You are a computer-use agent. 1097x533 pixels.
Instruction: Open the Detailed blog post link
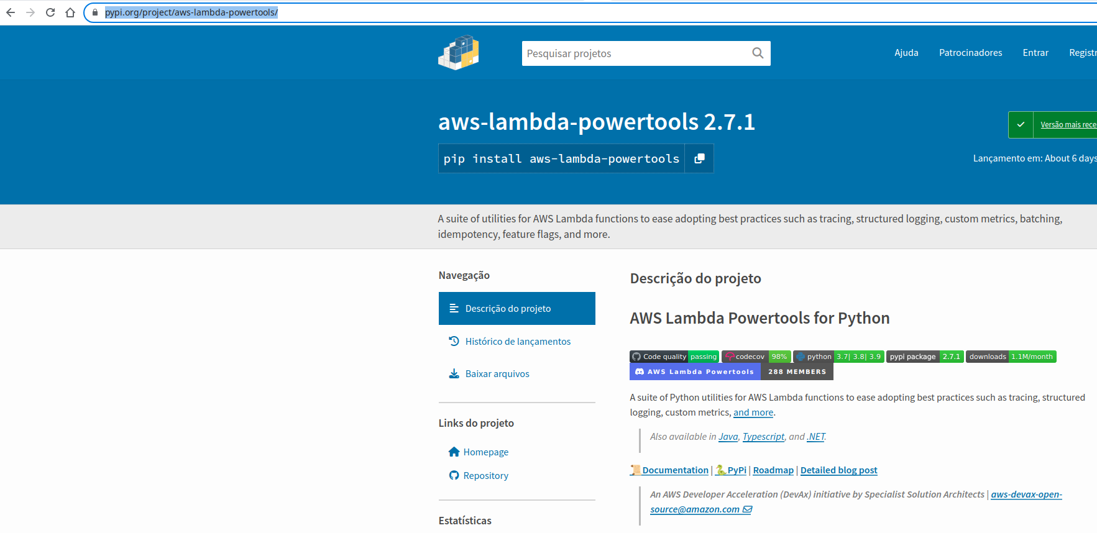pos(839,470)
